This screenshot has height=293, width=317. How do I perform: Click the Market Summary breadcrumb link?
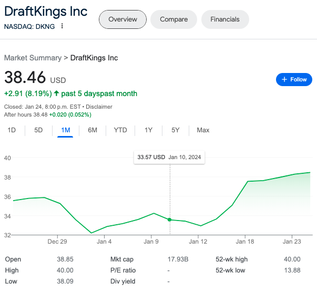(x=33, y=57)
